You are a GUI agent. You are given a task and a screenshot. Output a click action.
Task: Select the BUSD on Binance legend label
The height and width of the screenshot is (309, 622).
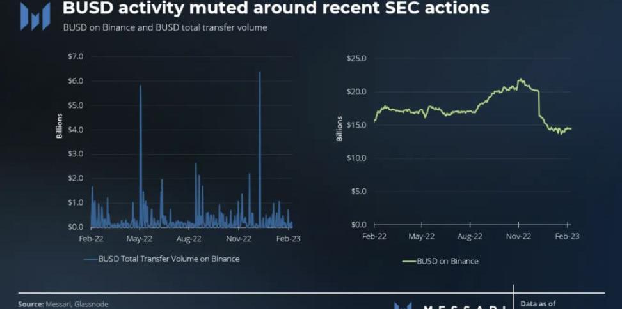pyautogui.click(x=447, y=261)
